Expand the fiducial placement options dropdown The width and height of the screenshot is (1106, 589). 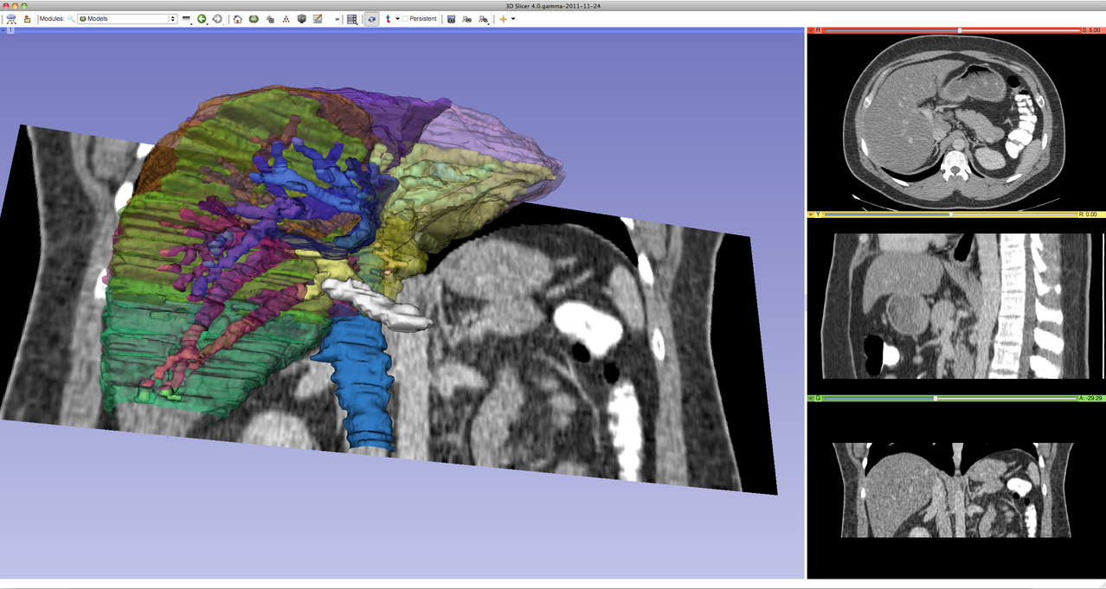coord(398,19)
